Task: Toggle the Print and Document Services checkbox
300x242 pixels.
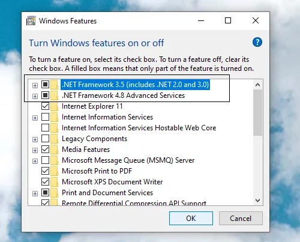Action: pos(45,192)
